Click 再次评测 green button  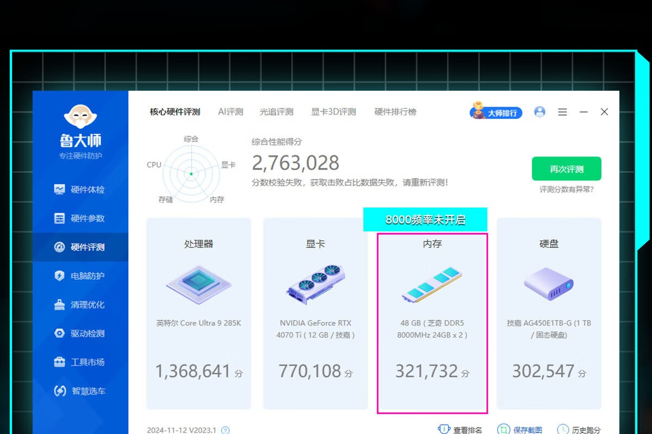click(567, 169)
